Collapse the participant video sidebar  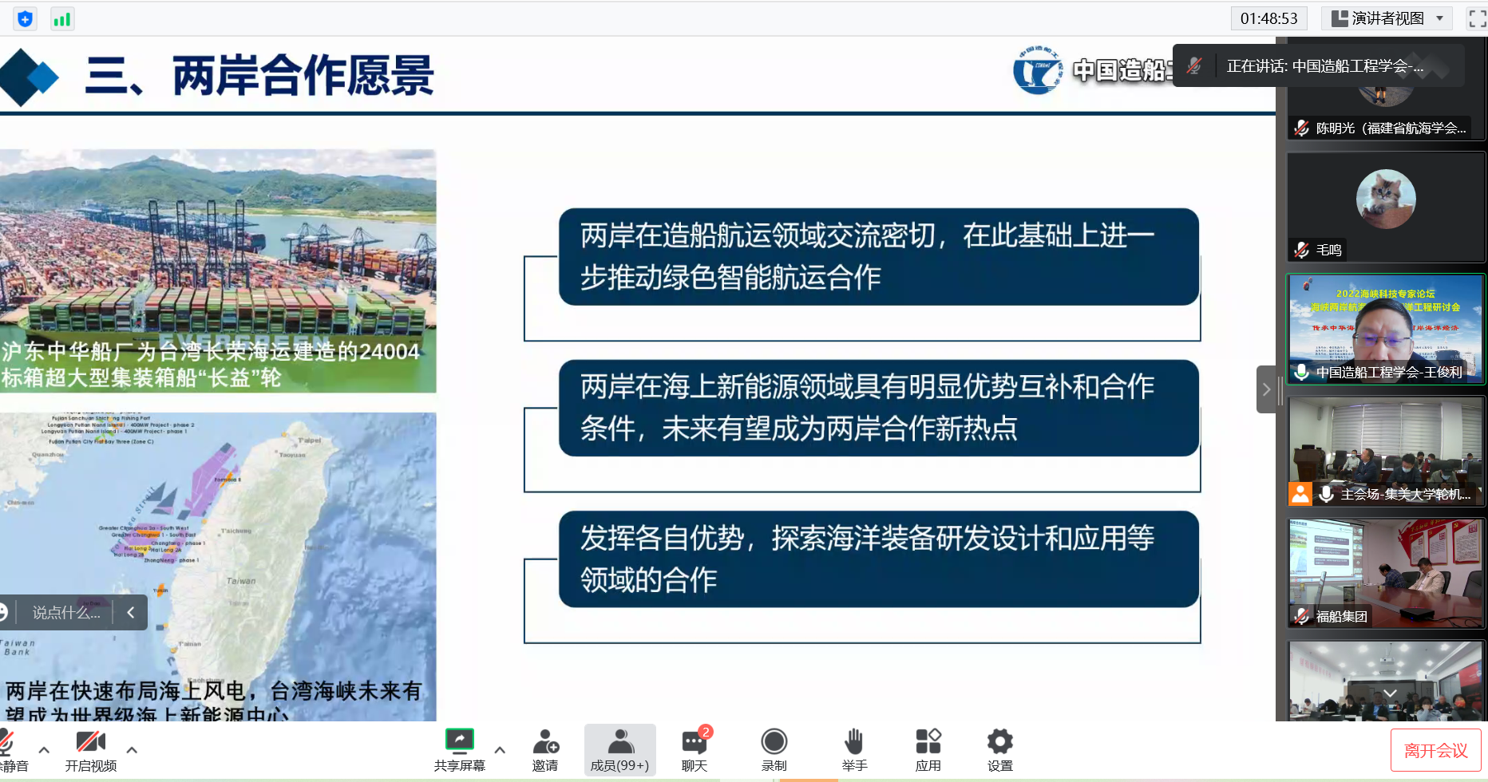click(1266, 389)
